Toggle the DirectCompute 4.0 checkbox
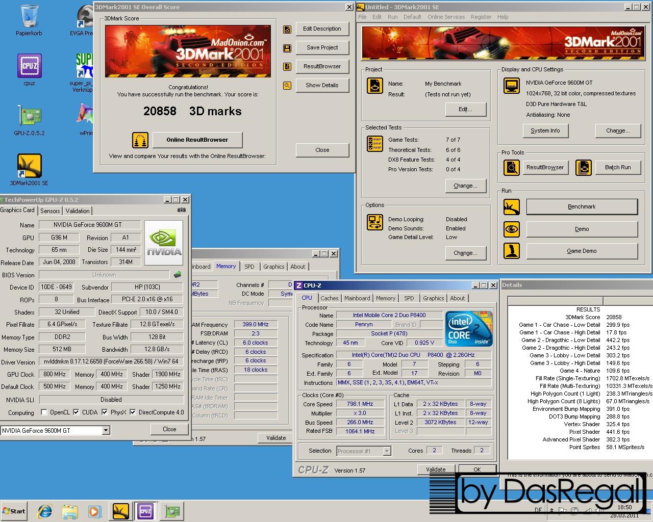653x522 pixels. 133,412
